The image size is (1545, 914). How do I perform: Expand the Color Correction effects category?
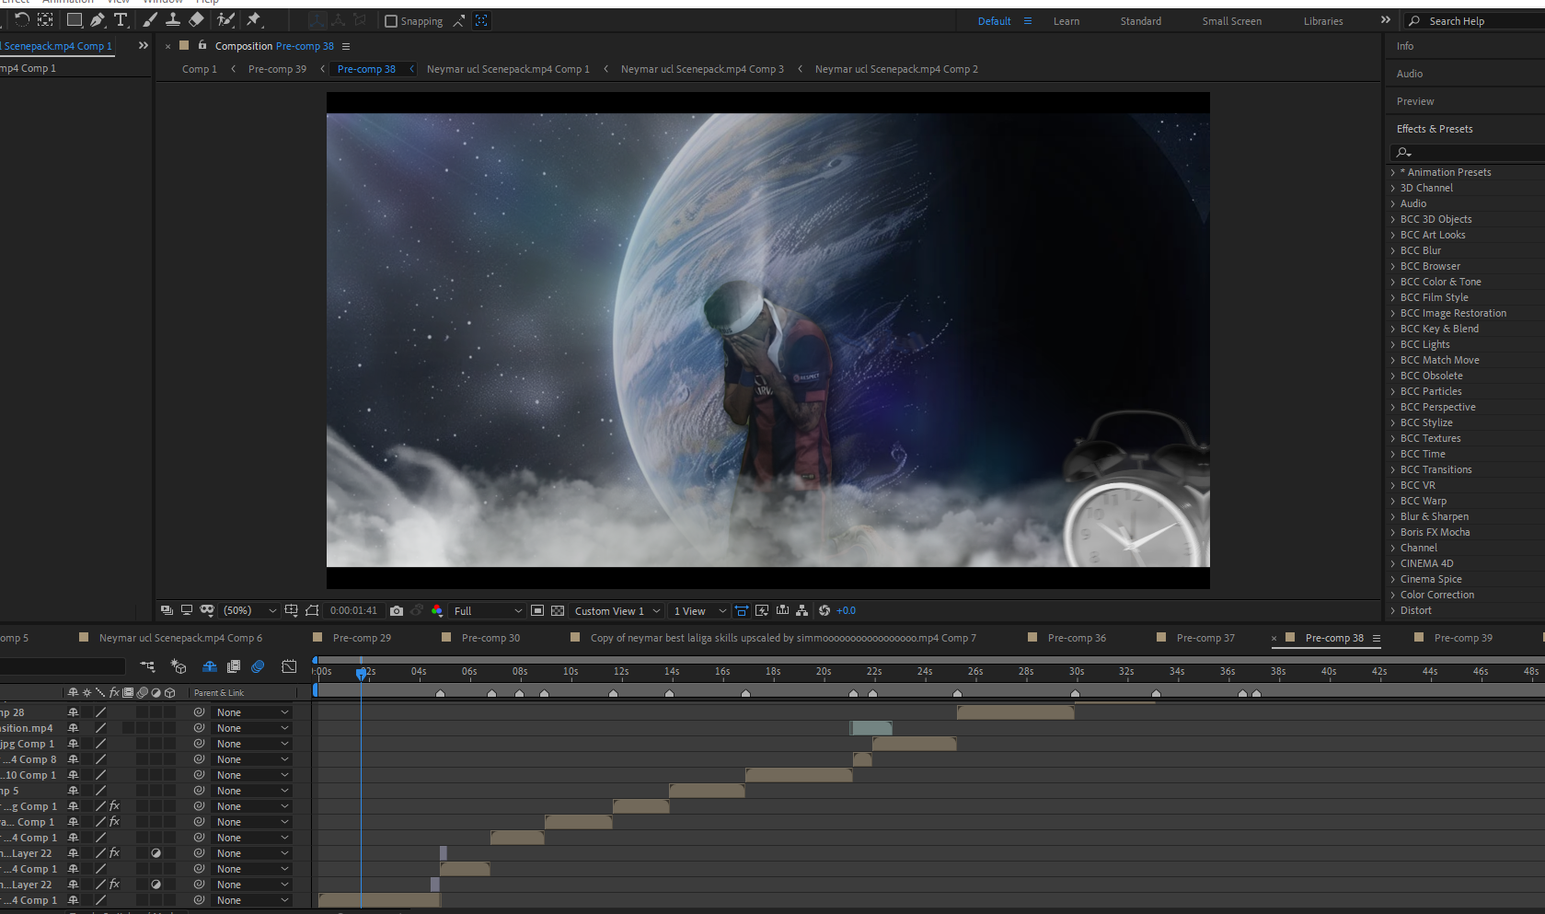[x=1436, y=595]
